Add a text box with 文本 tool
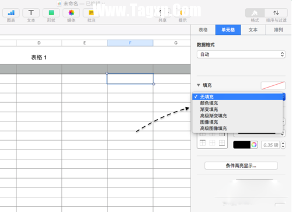This screenshot has height=212, width=292. pyautogui.click(x=31, y=13)
